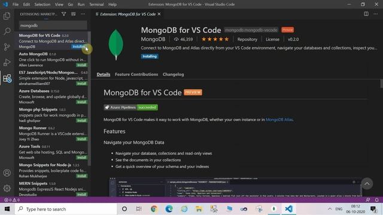The width and height of the screenshot is (383, 215).
Task: Select the Extensions view icon
Action: tap(7, 78)
